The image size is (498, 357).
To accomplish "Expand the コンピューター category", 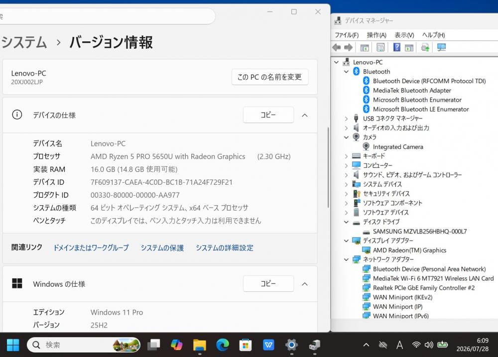I will click(x=346, y=166).
